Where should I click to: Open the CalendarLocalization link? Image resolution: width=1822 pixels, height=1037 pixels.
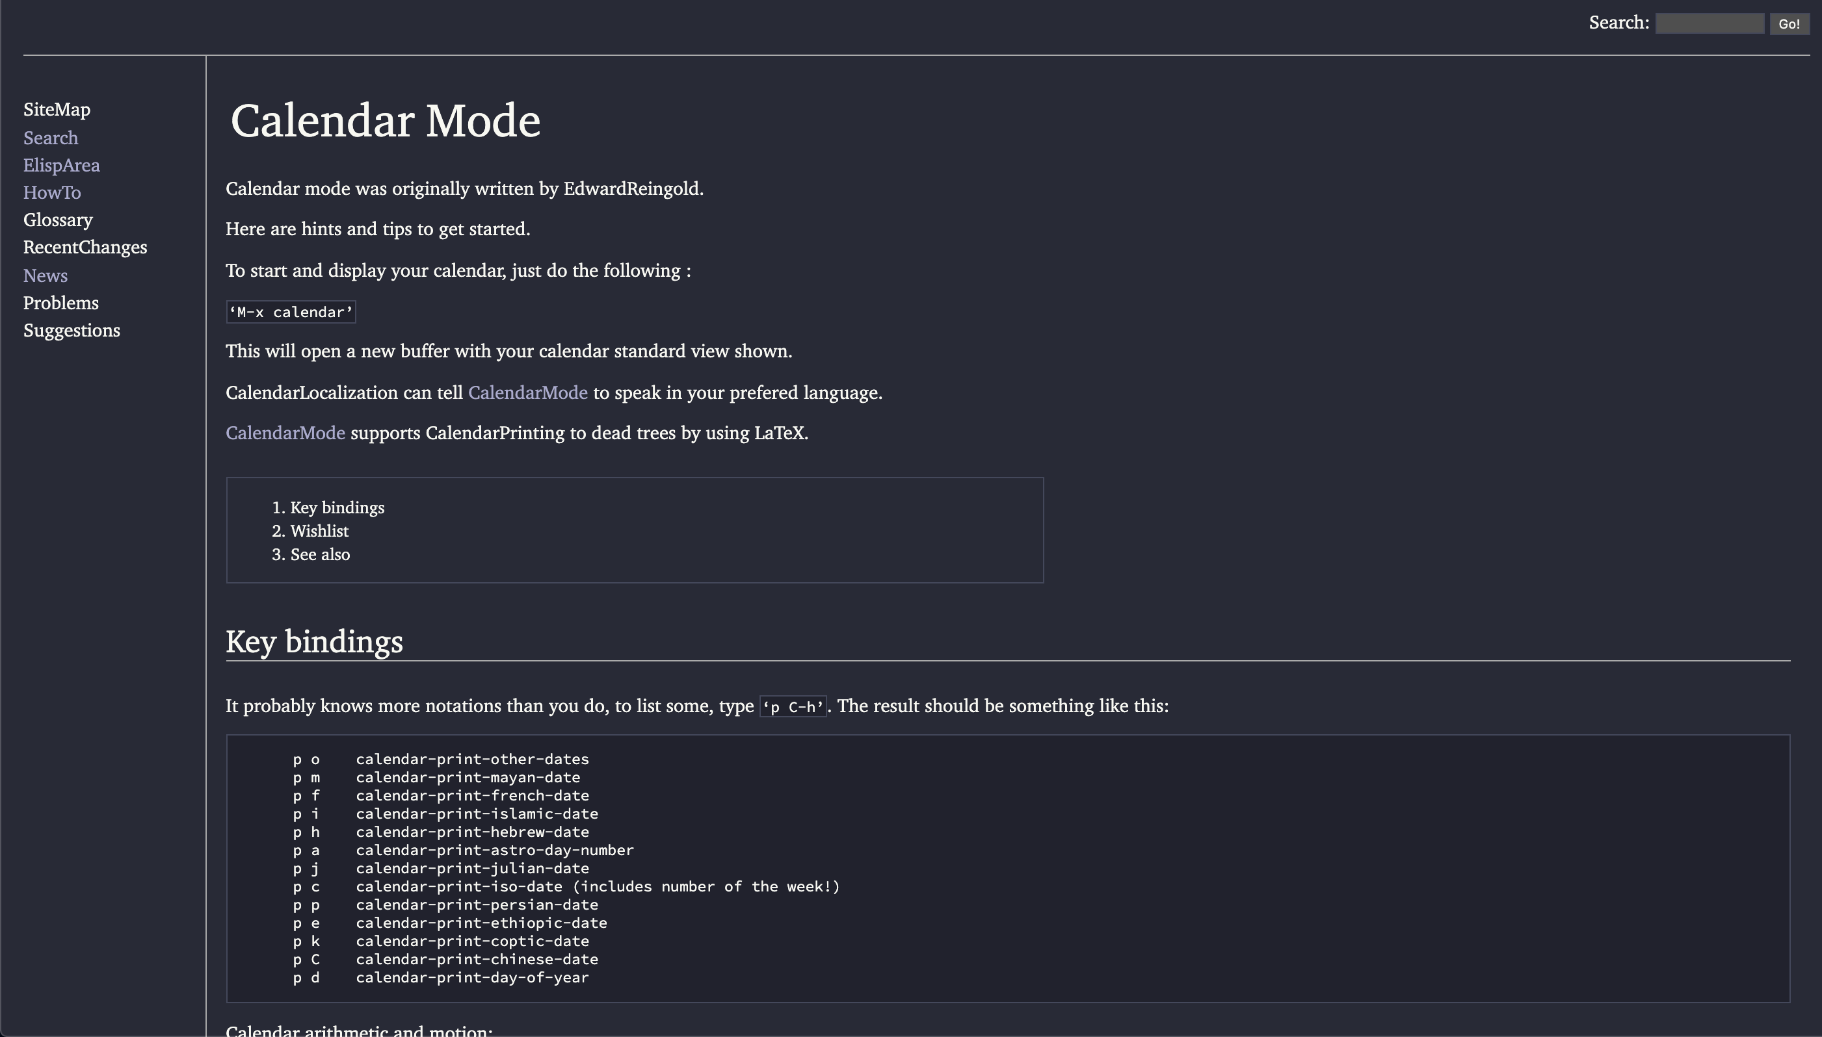coord(311,392)
